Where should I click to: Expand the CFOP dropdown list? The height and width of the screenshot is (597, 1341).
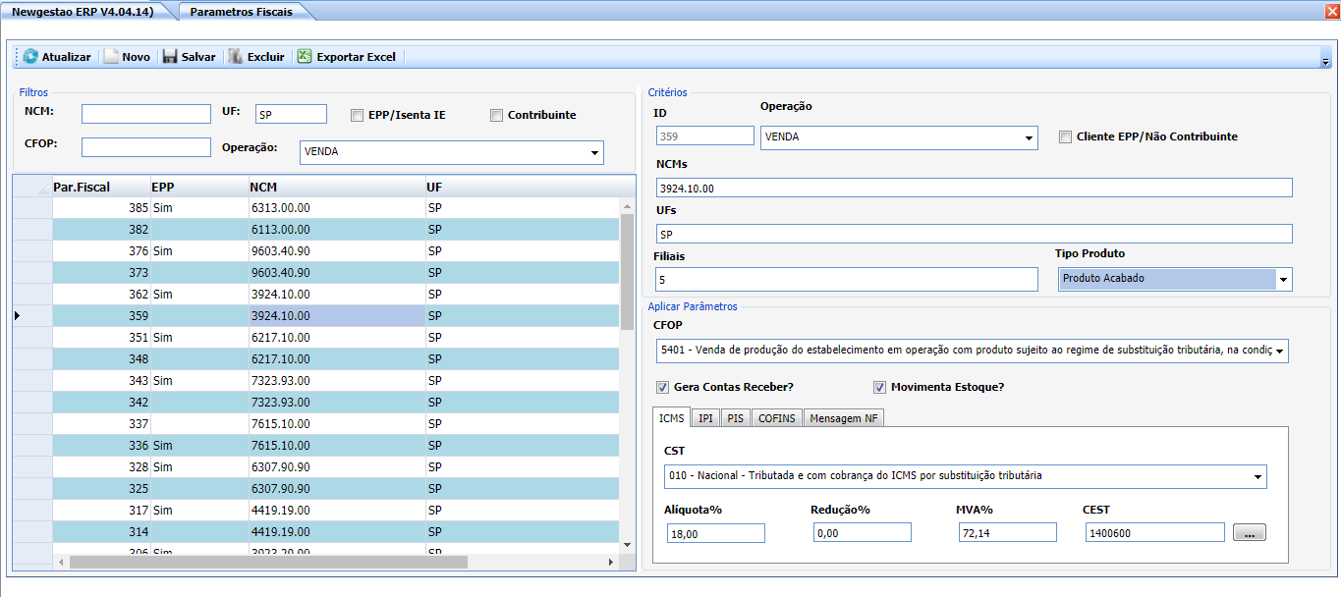point(1279,352)
